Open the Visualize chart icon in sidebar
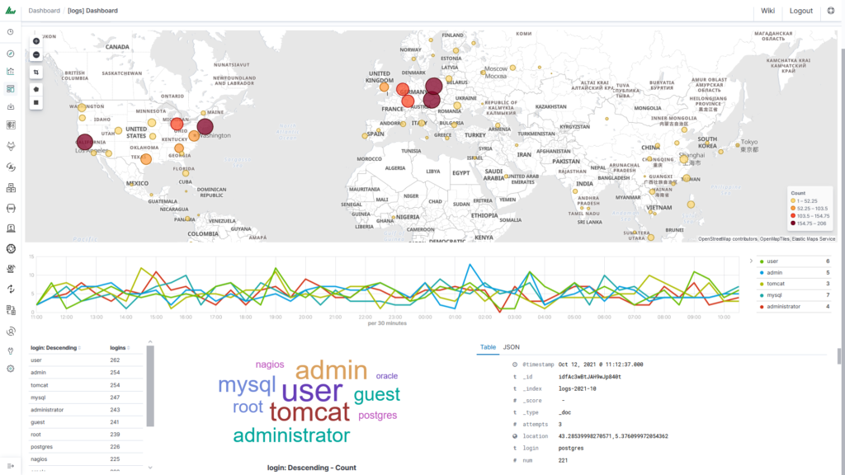This screenshot has width=845, height=475. tap(11, 71)
